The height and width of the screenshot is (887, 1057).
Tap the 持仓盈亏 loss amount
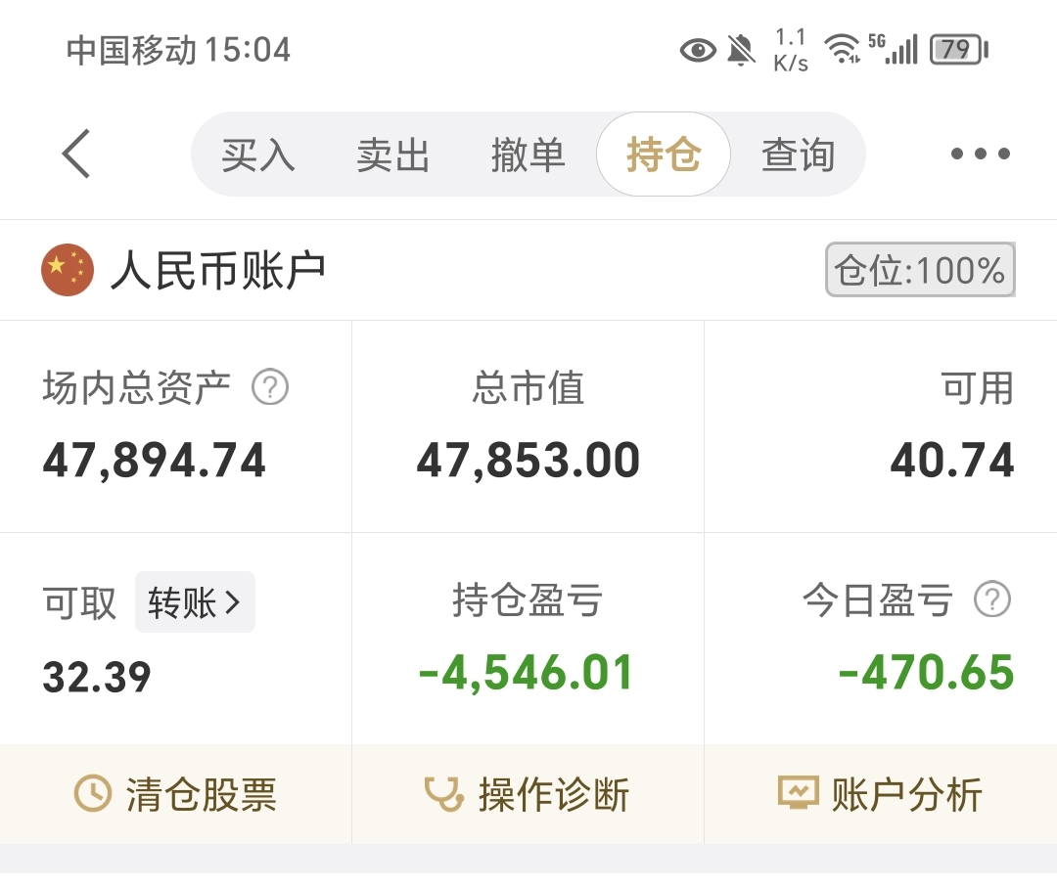pyautogui.click(x=528, y=672)
